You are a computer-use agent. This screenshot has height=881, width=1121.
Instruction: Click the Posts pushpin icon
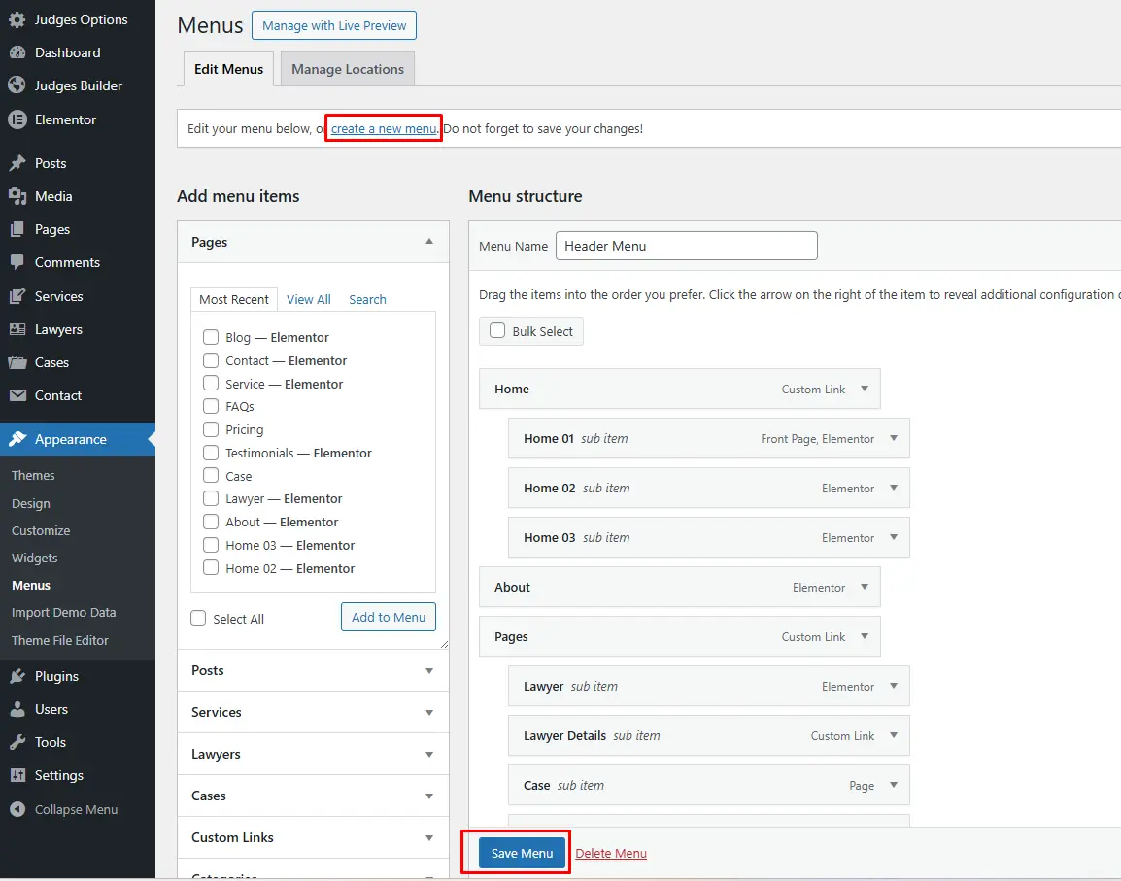17,163
